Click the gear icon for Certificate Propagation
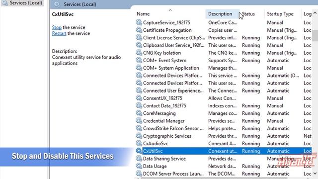This screenshot has width=318, height=179. pos(139,30)
